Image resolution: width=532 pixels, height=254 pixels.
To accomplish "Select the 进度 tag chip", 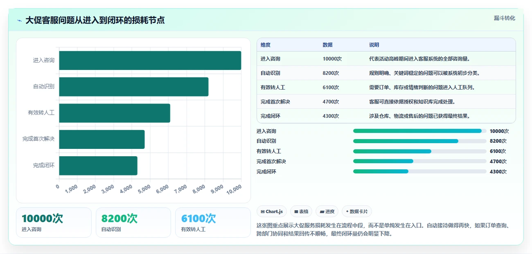I will (327, 211).
